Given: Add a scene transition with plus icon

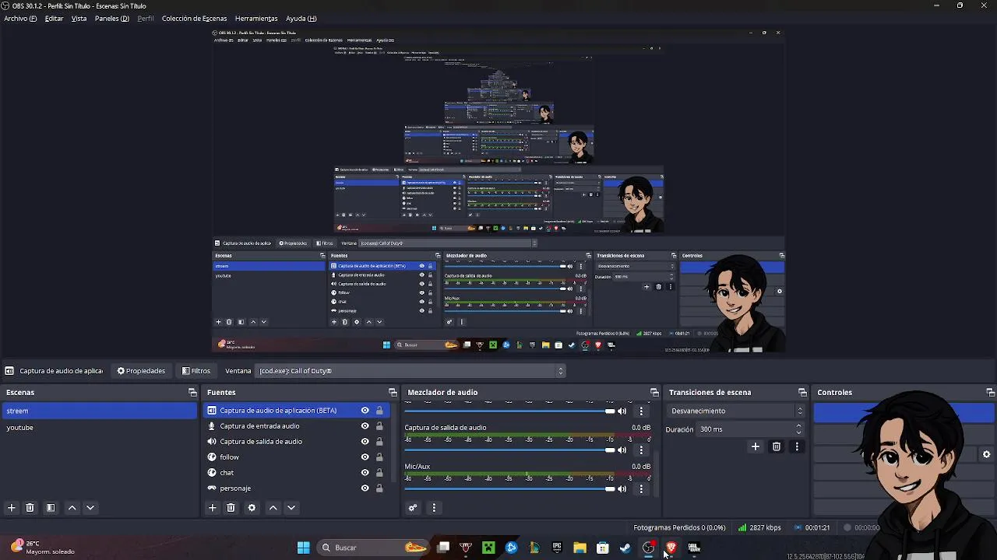Looking at the screenshot, I should [x=755, y=446].
